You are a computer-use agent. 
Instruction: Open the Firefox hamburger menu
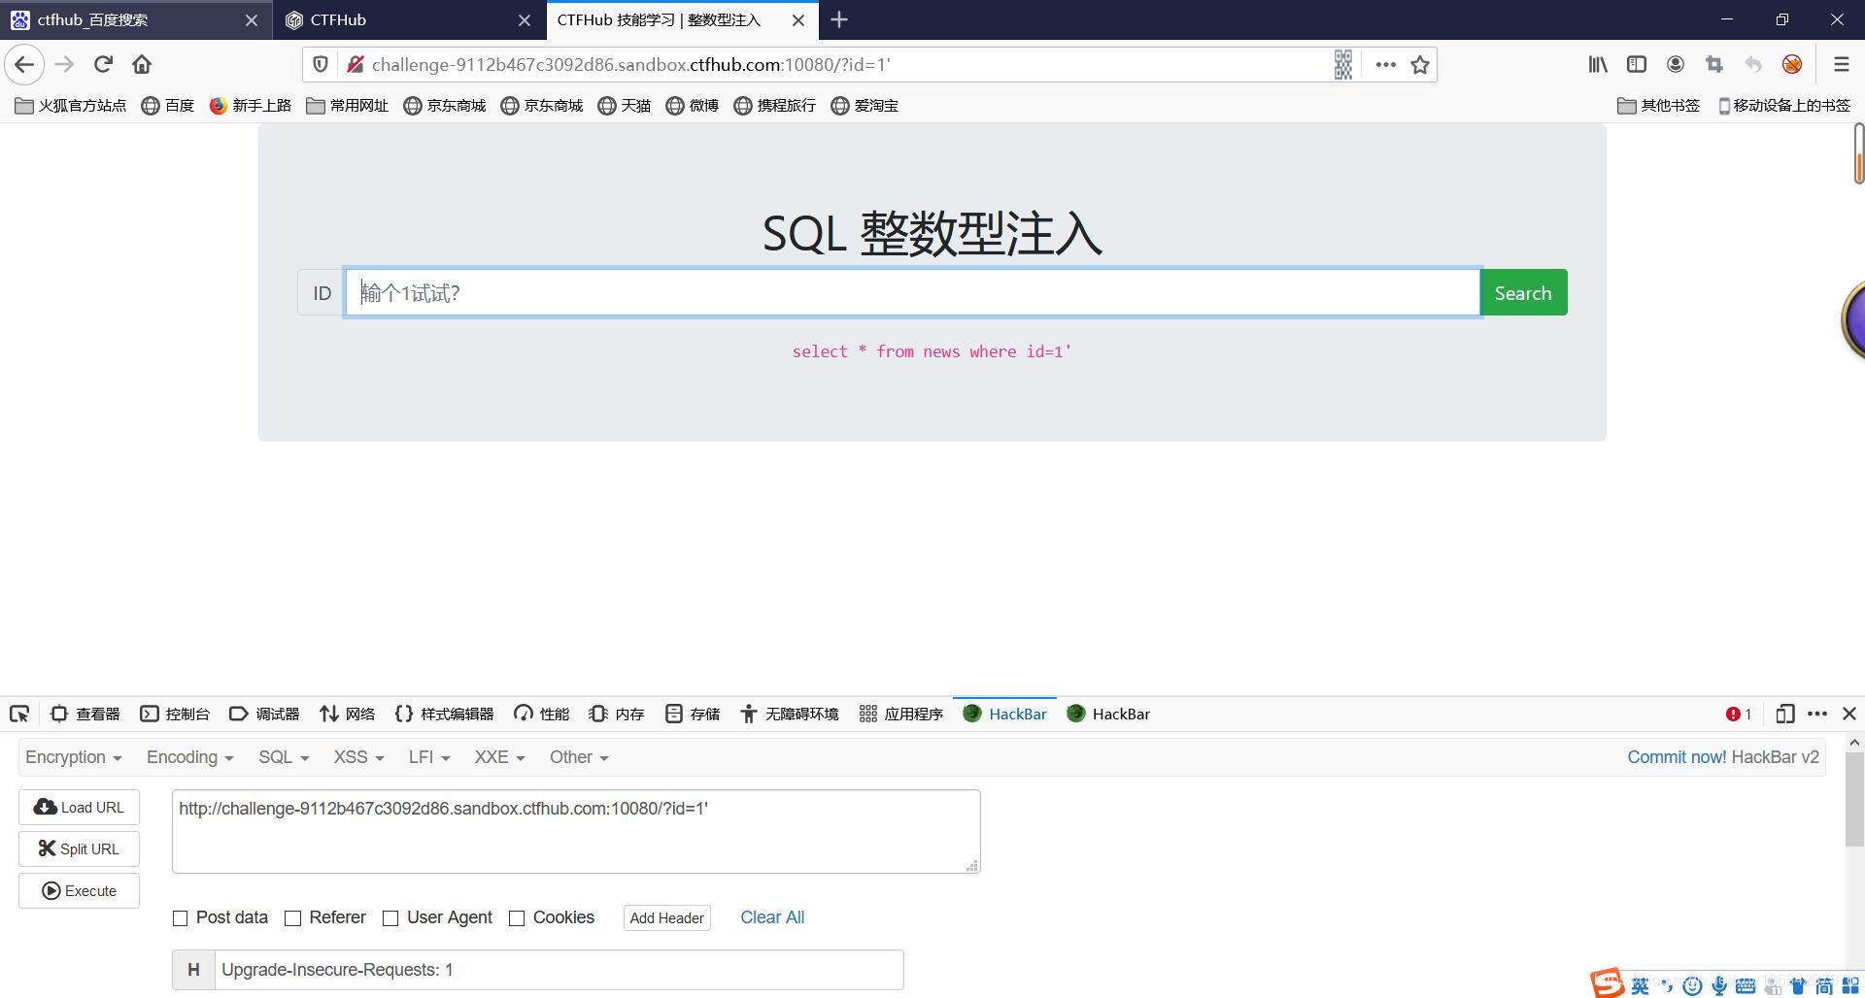tap(1841, 65)
